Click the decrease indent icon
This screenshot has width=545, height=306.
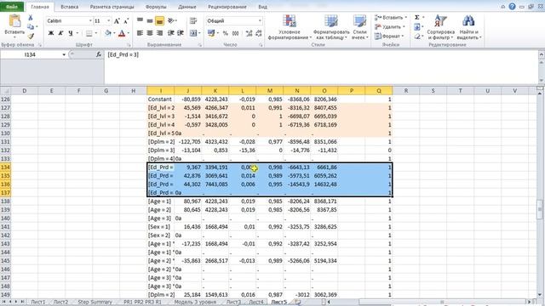(x=170, y=33)
